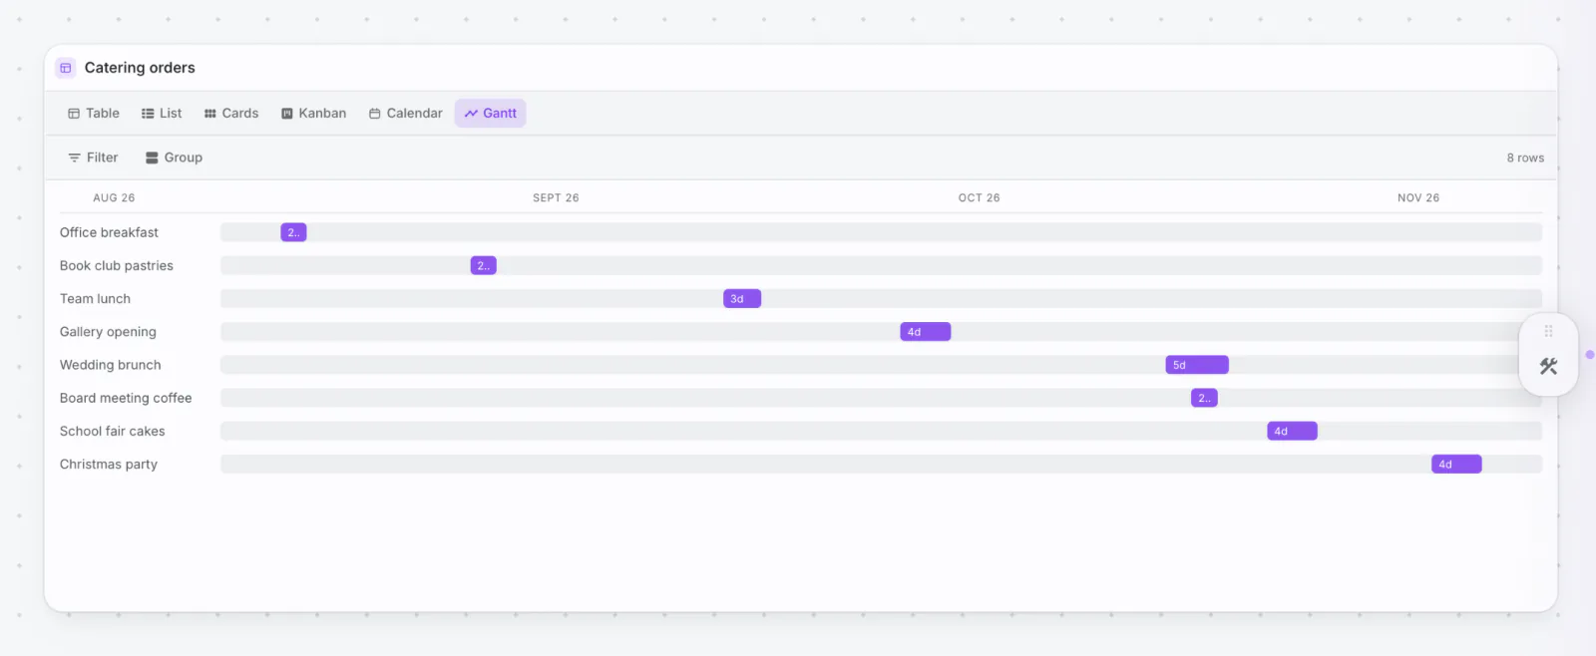Click the Wedding brunch row label
1596x656 pixels.
(x=110, y=365)
